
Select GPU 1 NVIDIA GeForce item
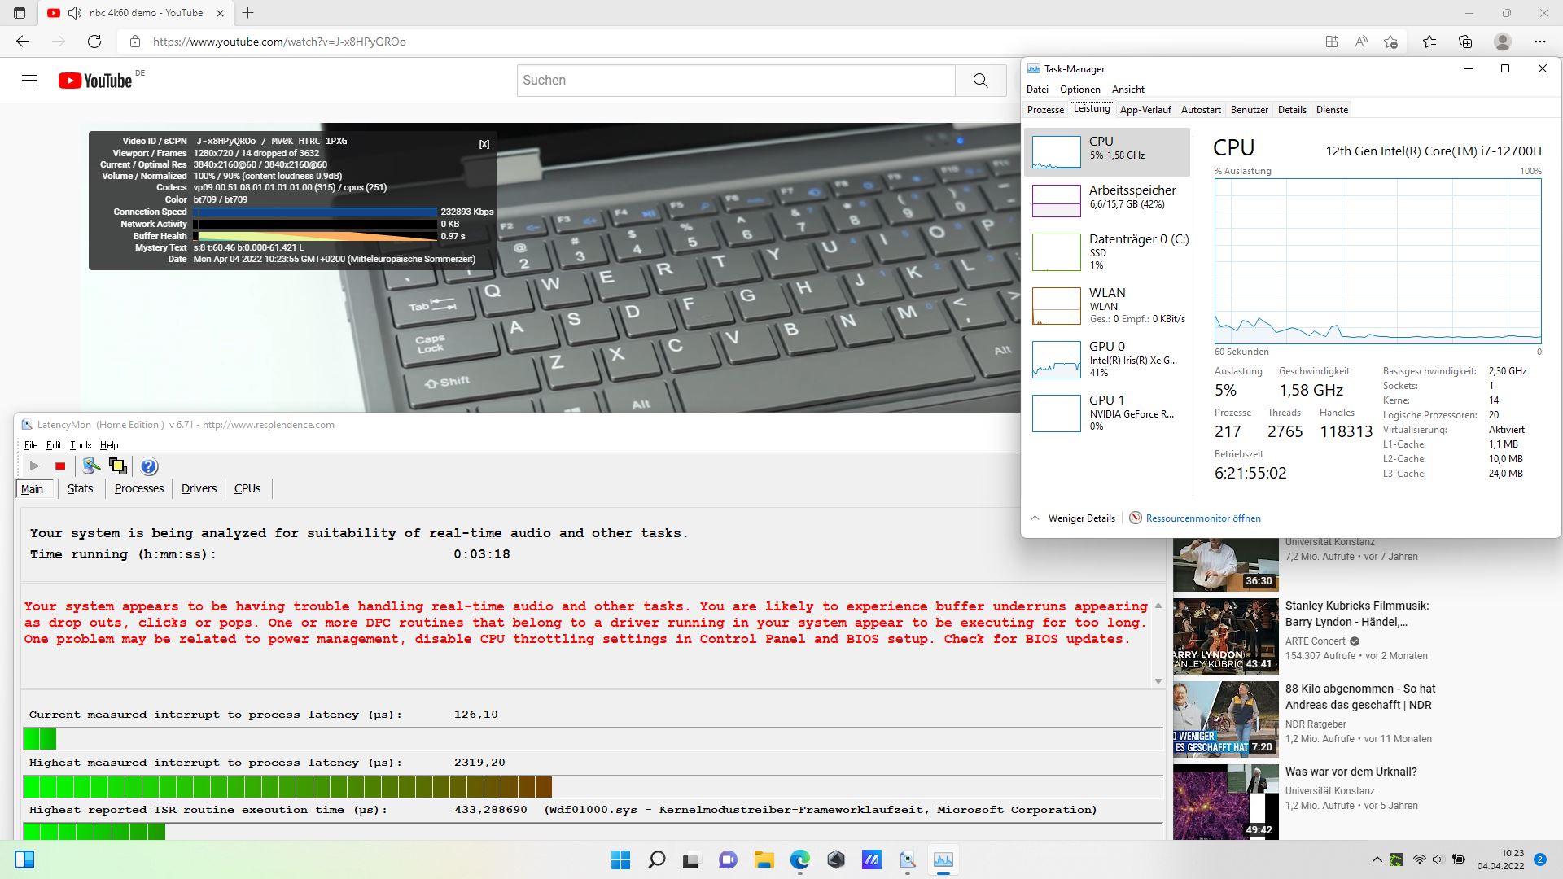(x=1107, y=413)
